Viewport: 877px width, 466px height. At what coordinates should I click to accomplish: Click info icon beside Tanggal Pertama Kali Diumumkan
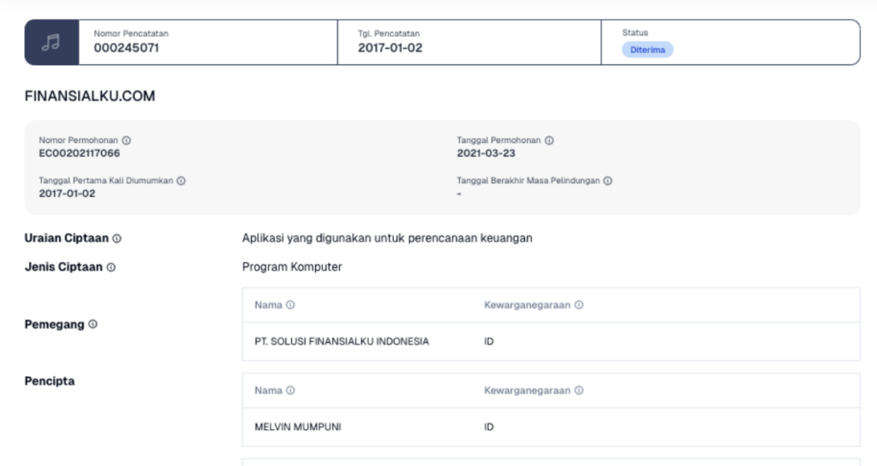point(182,181)
